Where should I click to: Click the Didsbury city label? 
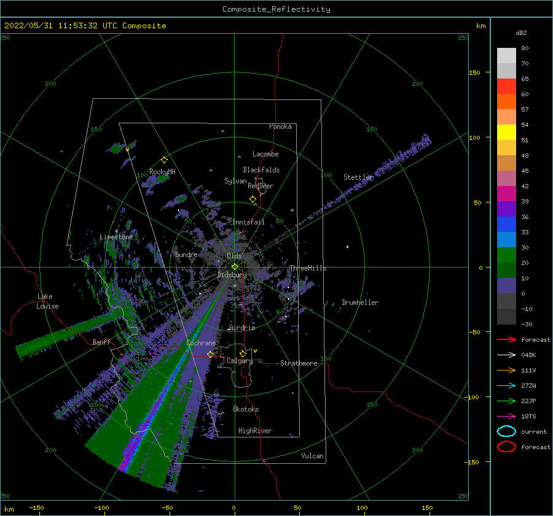(232, 275)
